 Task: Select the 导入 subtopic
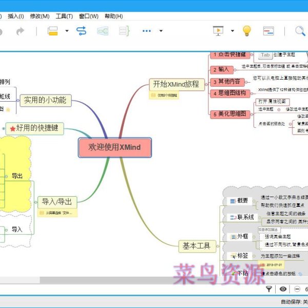coord(17,229)
